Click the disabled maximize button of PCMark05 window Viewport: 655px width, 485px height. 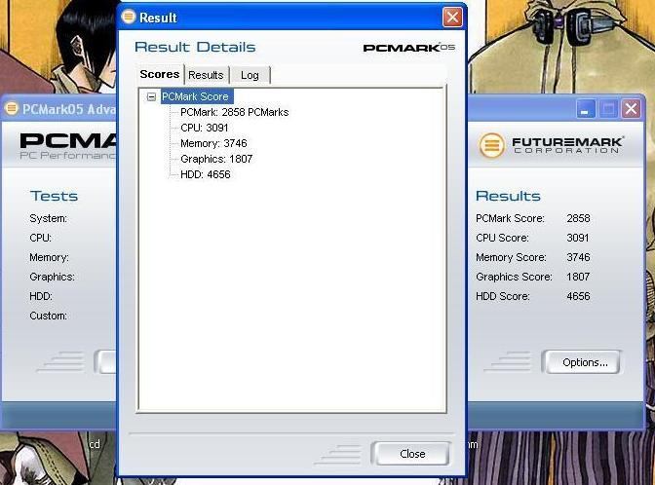(608, 109)
